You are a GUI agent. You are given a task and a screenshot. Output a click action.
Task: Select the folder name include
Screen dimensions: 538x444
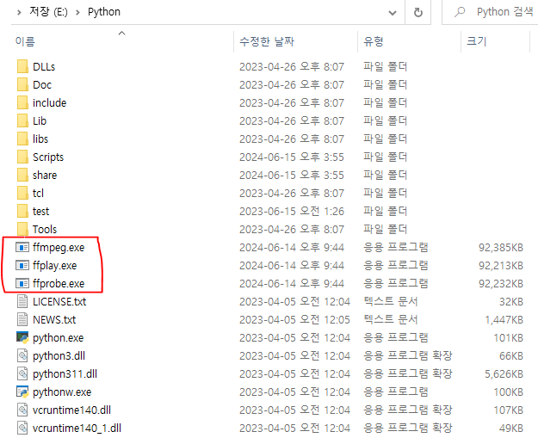click(x=49, y=103)
